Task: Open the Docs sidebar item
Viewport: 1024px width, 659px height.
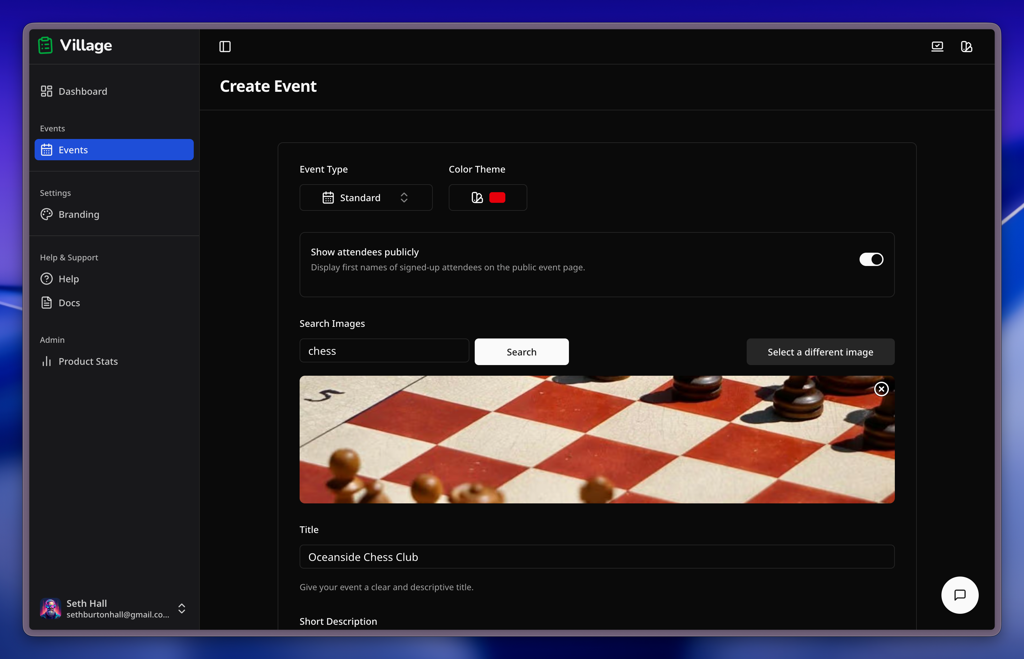Action: pos(69,303)
